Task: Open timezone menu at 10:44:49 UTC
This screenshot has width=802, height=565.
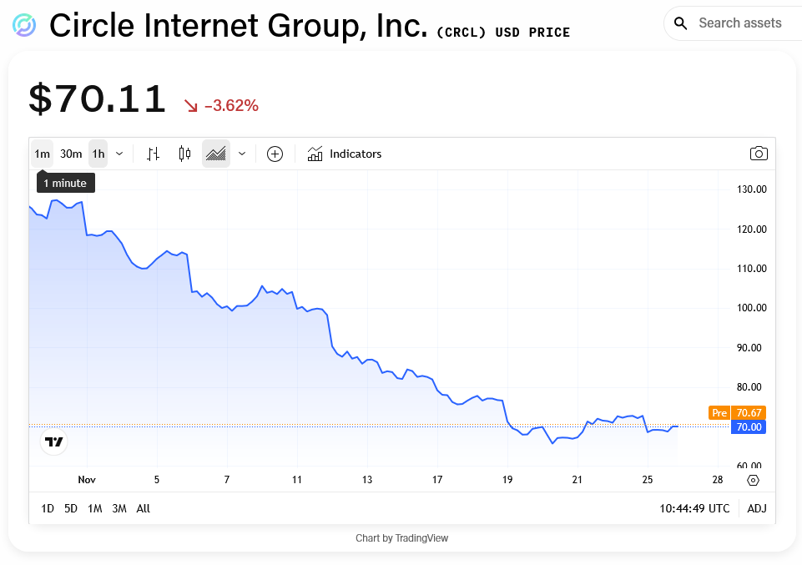Action: pyautogui.click(x=694, y=508)
